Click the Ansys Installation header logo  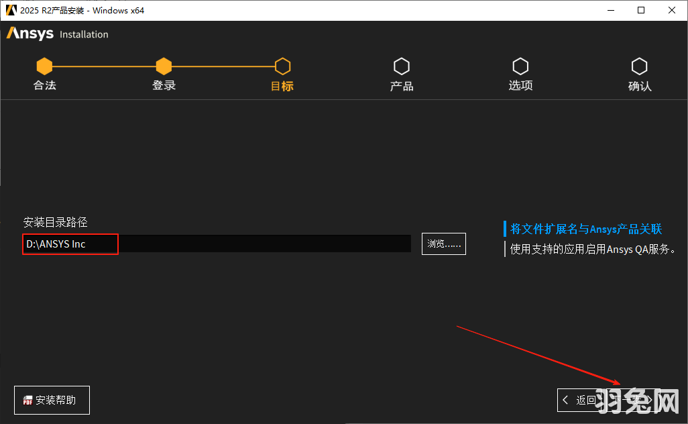pyautogui.click(x=28, y=34)
